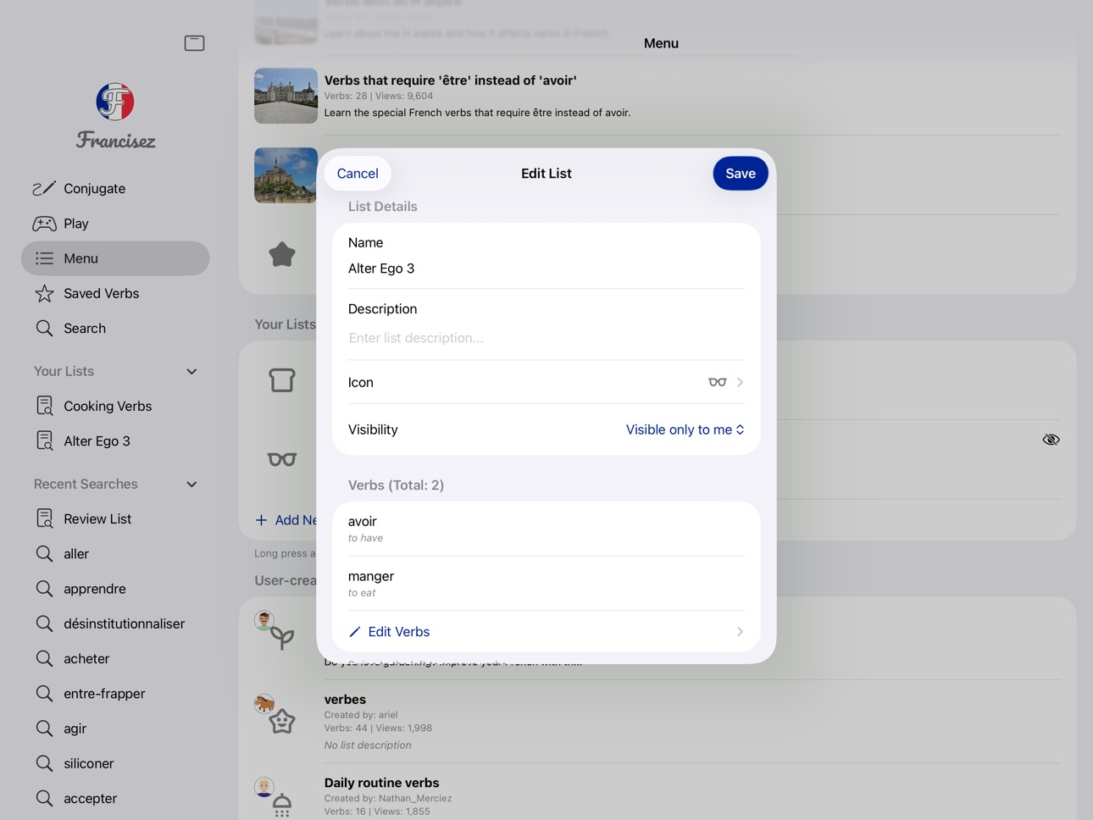Click the Edit Verbs chevron arrow
Screen dimensions: 1093x820
740,632
